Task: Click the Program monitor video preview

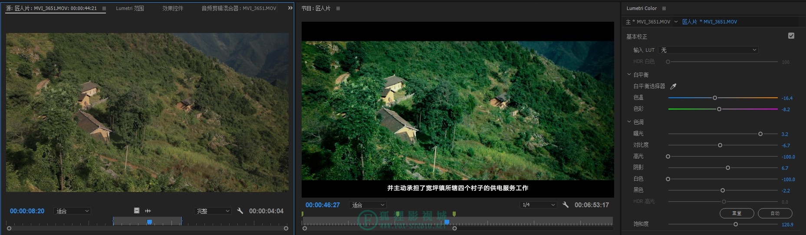Action: (x=457, y=110)
